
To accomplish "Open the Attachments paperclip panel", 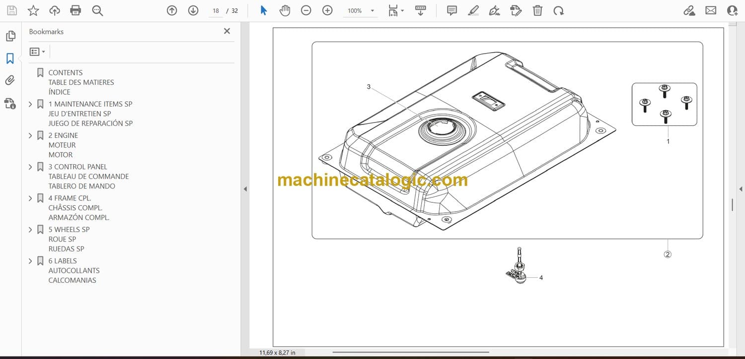I will pyautogui.click(x=10, y=80).
